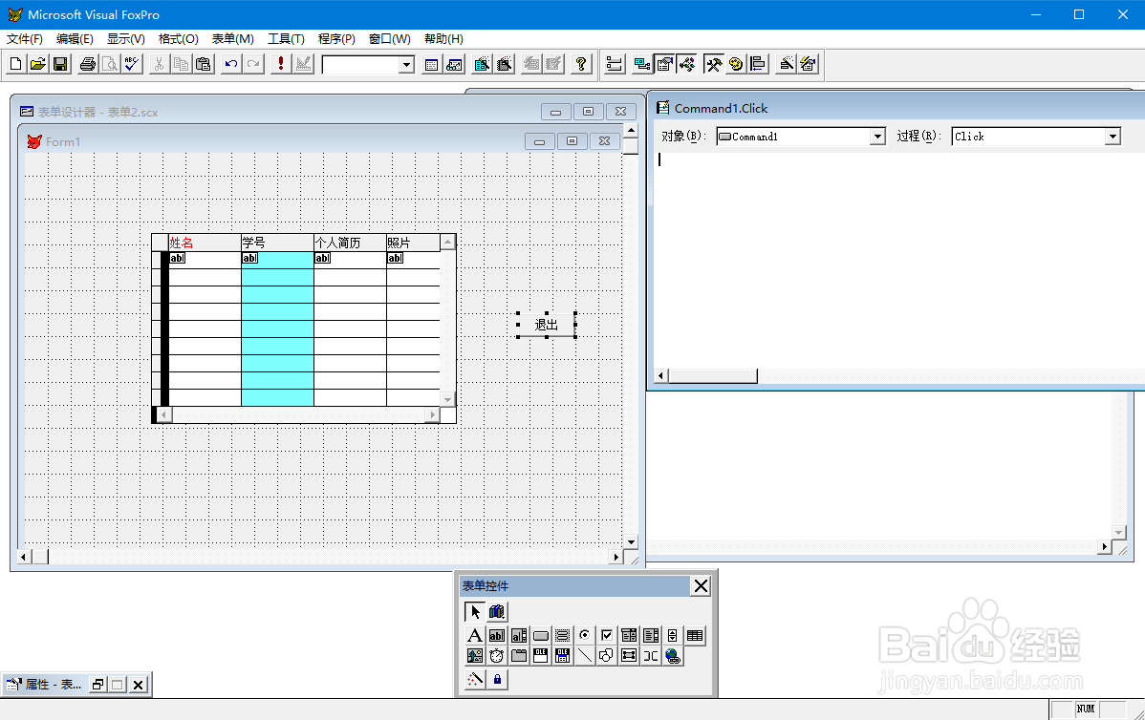Run spell check with the ABC checkmark icon

(x=132, y=64)
